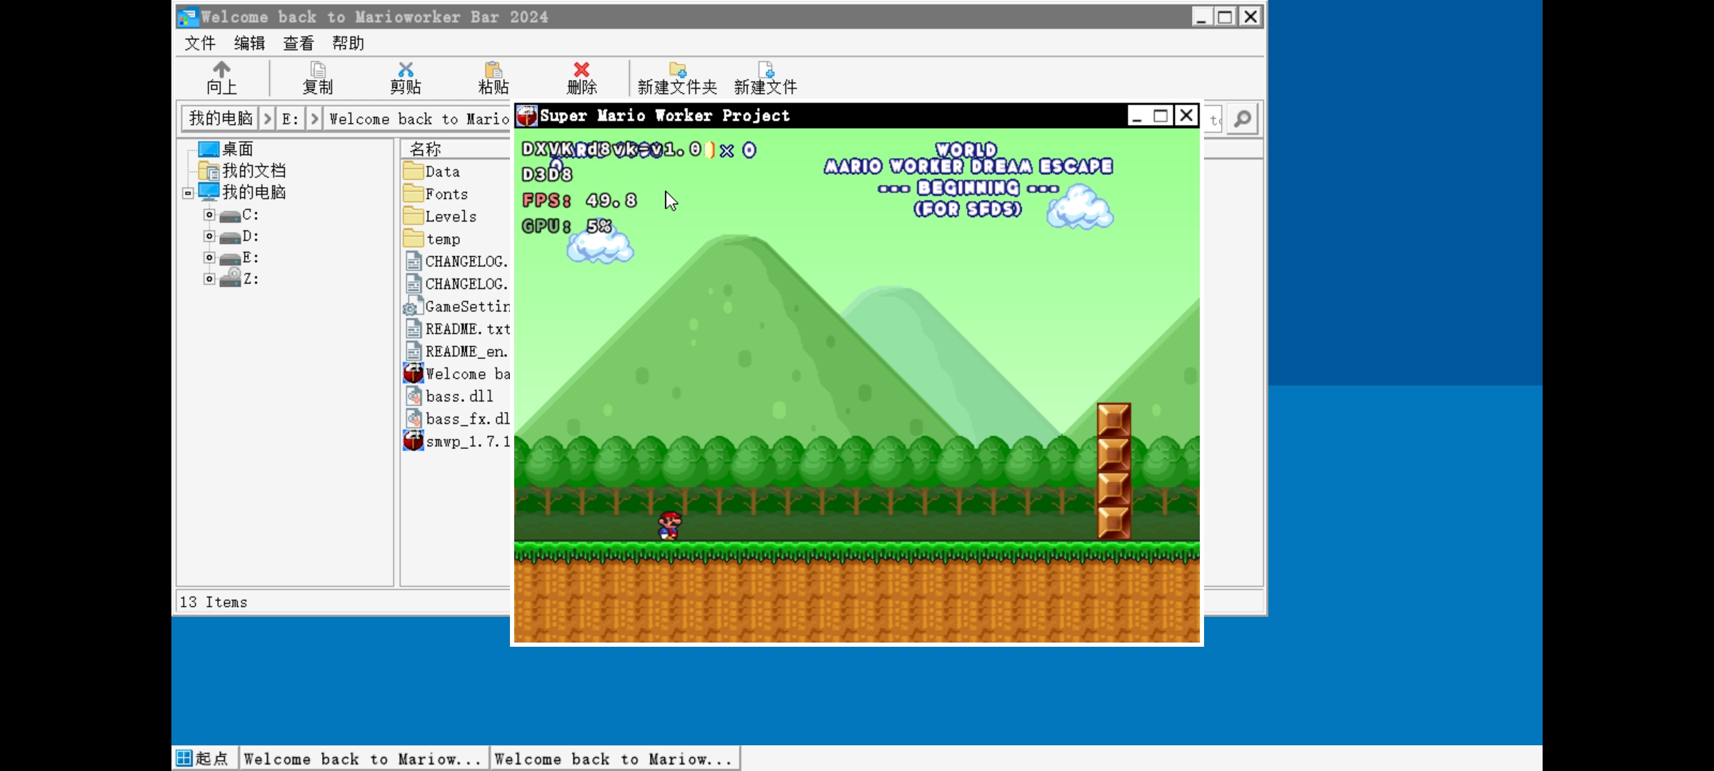
Task: Click the stacked brown blocks in the game
Action: pyautogui.click(x=1114, y=471)
